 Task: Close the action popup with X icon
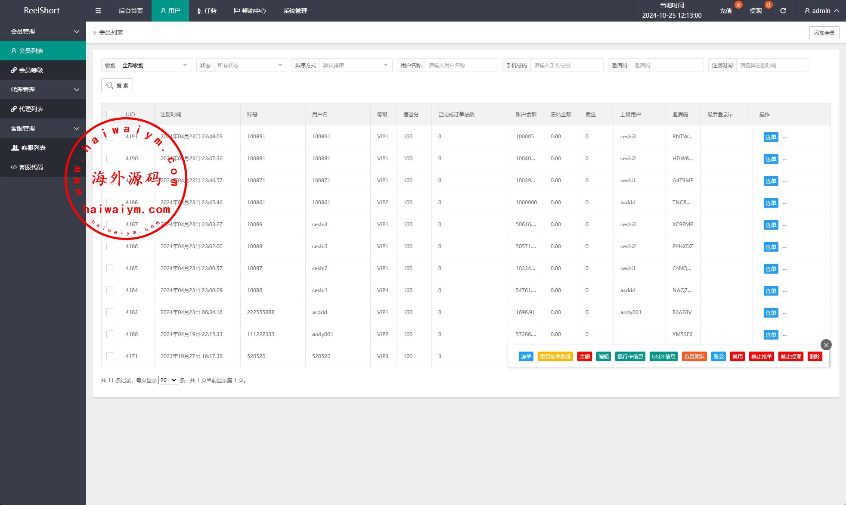click(x=826, y=345)
